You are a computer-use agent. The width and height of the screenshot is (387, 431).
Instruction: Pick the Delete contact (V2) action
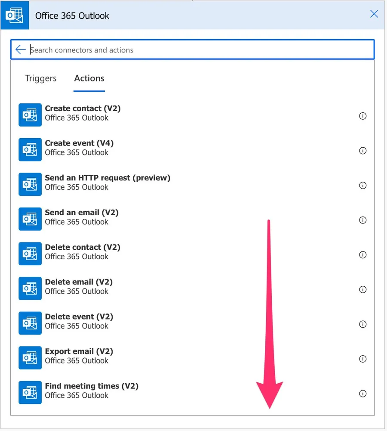tap(83, 248)
